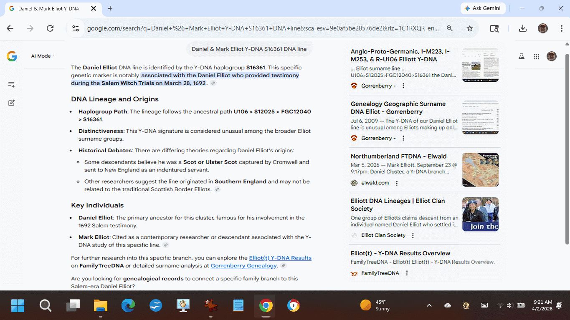Open Chrome downloads icon
This screenshot has width=570, height=320.
click(522, 28)
